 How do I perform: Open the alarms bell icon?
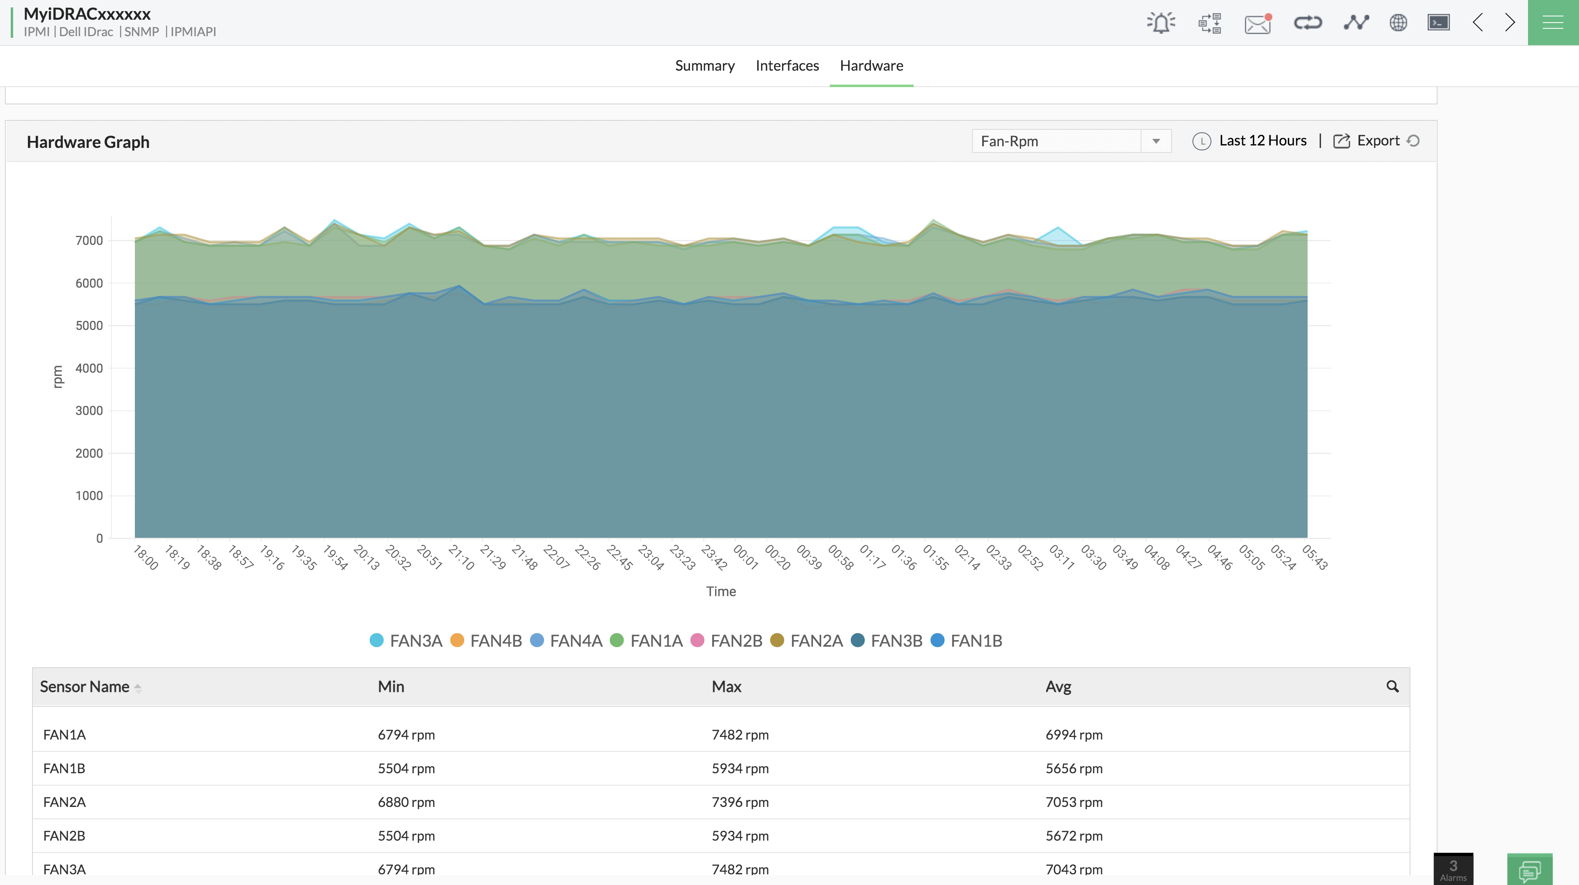1160,23
